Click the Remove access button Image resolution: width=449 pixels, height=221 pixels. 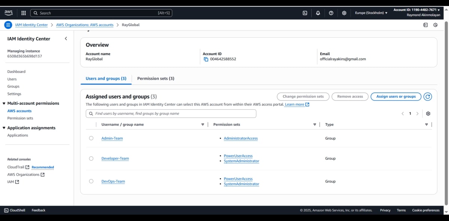(x=350, y=96)
